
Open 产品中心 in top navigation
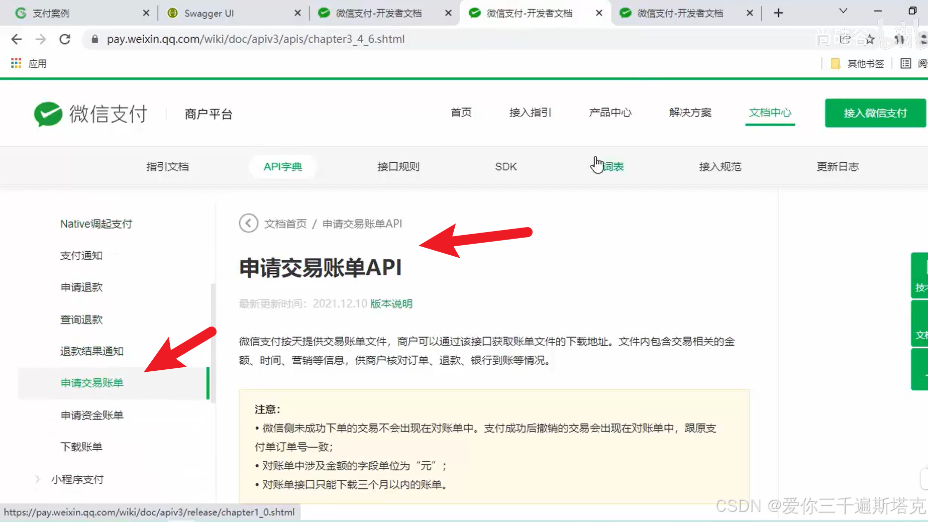tap(610, 113)
